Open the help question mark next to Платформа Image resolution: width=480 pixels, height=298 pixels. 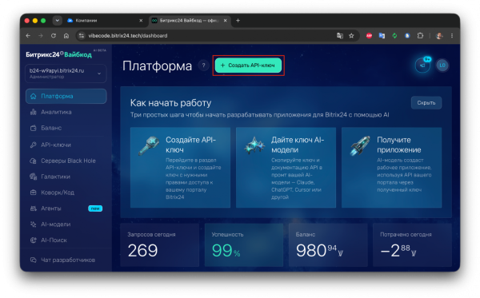pos(203,66)
